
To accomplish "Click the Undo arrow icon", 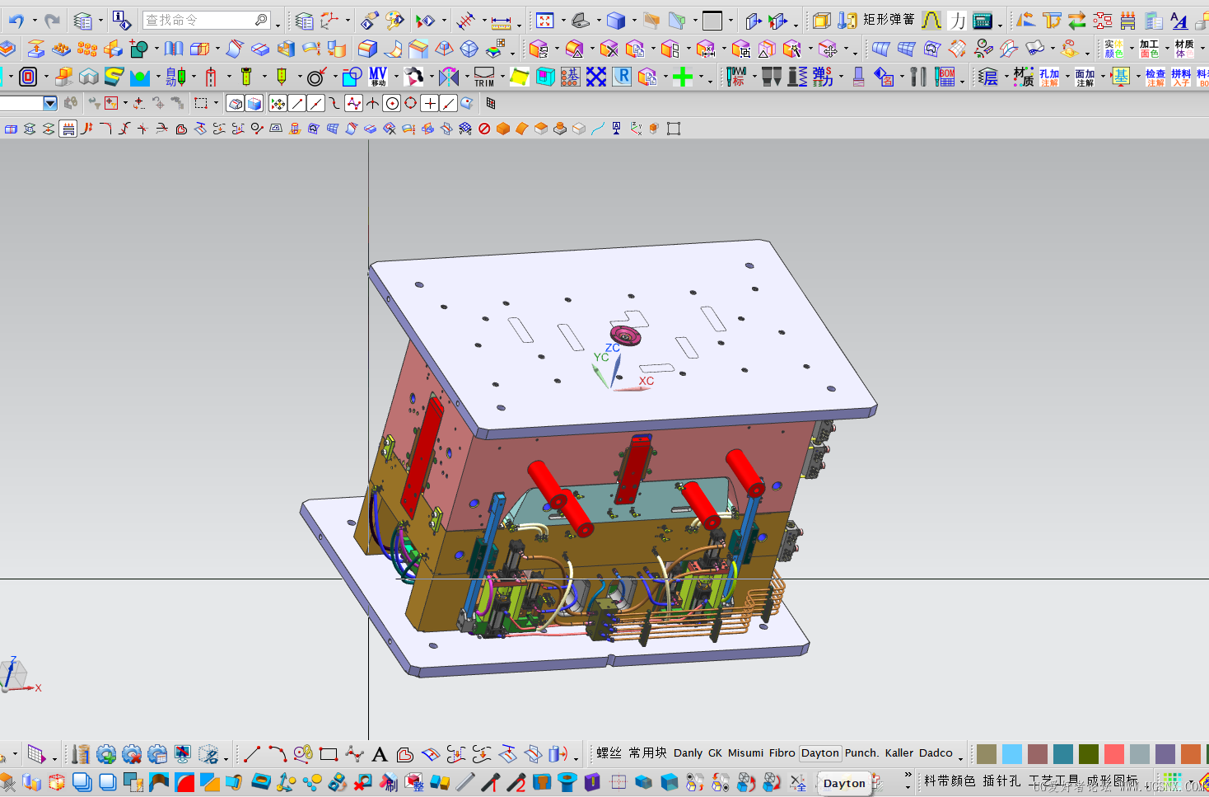I will coord(16,20).
